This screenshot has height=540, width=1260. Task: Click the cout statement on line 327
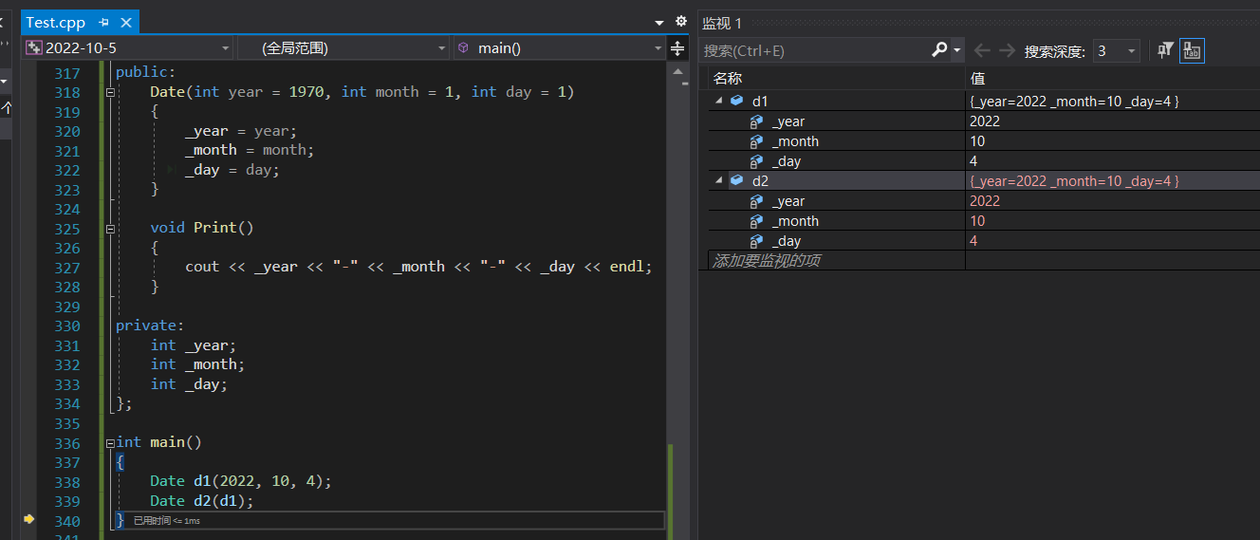[418, 267]
